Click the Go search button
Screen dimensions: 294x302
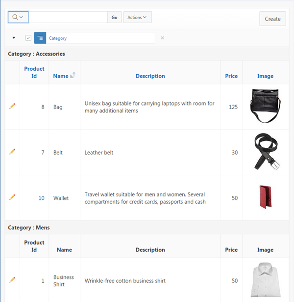[x=114, y=17]
